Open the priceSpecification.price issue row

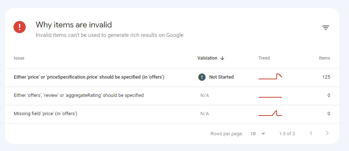point(89,77)
